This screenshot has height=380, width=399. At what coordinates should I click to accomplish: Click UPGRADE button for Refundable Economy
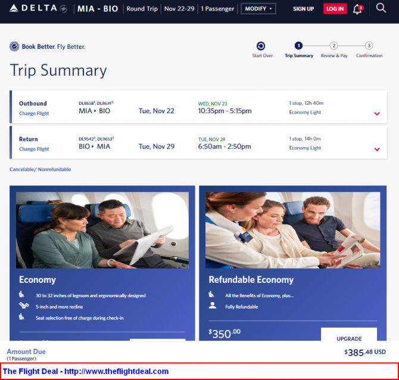pyautogui.click(x=349, y=334)
